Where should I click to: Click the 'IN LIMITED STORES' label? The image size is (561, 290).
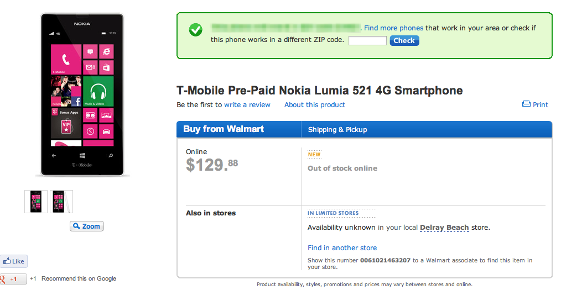pyautogui.click(x=333, y=213)
